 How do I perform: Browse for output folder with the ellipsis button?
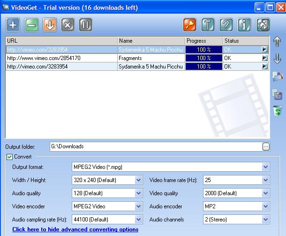point(266,147)
